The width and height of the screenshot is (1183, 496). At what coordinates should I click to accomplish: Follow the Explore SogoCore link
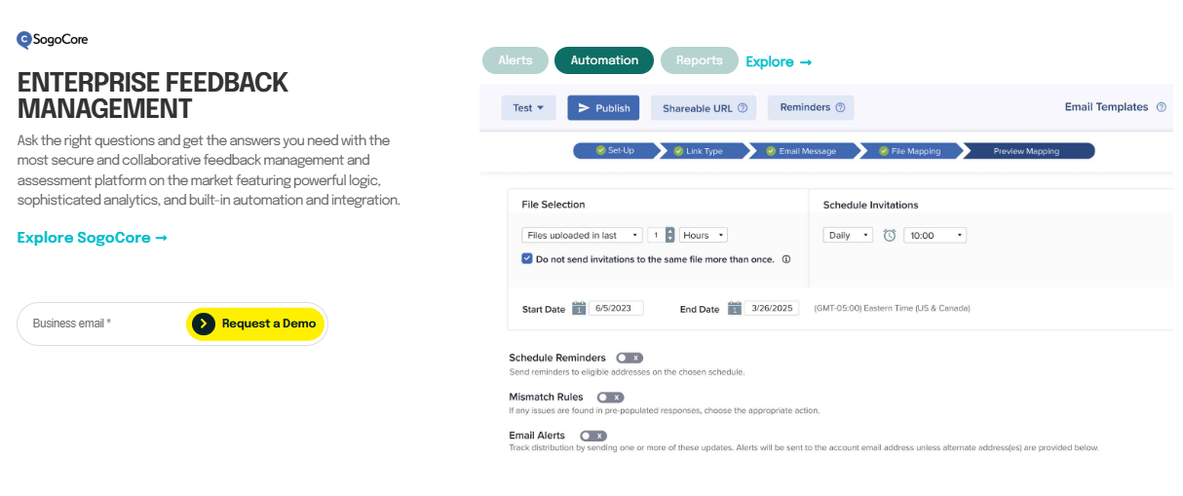[93, 238]
